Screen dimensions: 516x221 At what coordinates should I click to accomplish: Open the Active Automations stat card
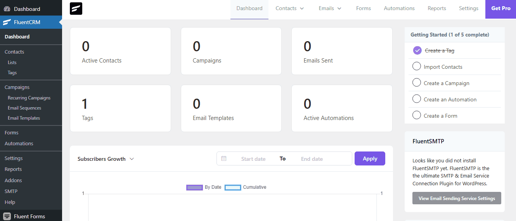click(342, 108)
